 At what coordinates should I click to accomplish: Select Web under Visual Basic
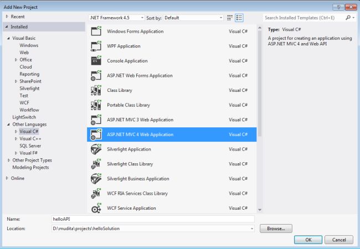tap(24, 53)
